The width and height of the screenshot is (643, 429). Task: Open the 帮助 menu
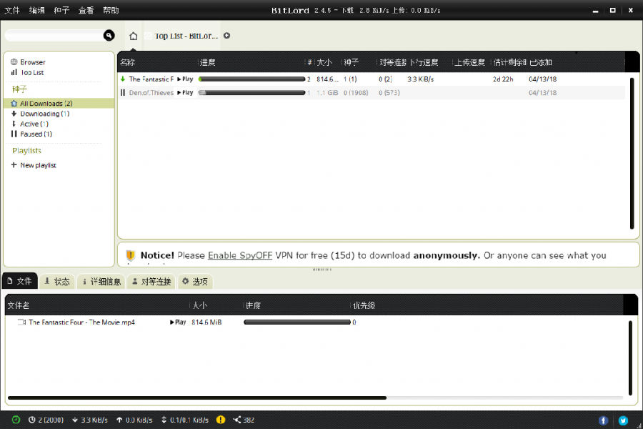click(111, 10)
